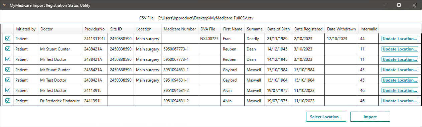The width and height of the screenshot is (422, 127).
Task: Update Location for last Alvin Maxwell row
Action: [400, 101]
